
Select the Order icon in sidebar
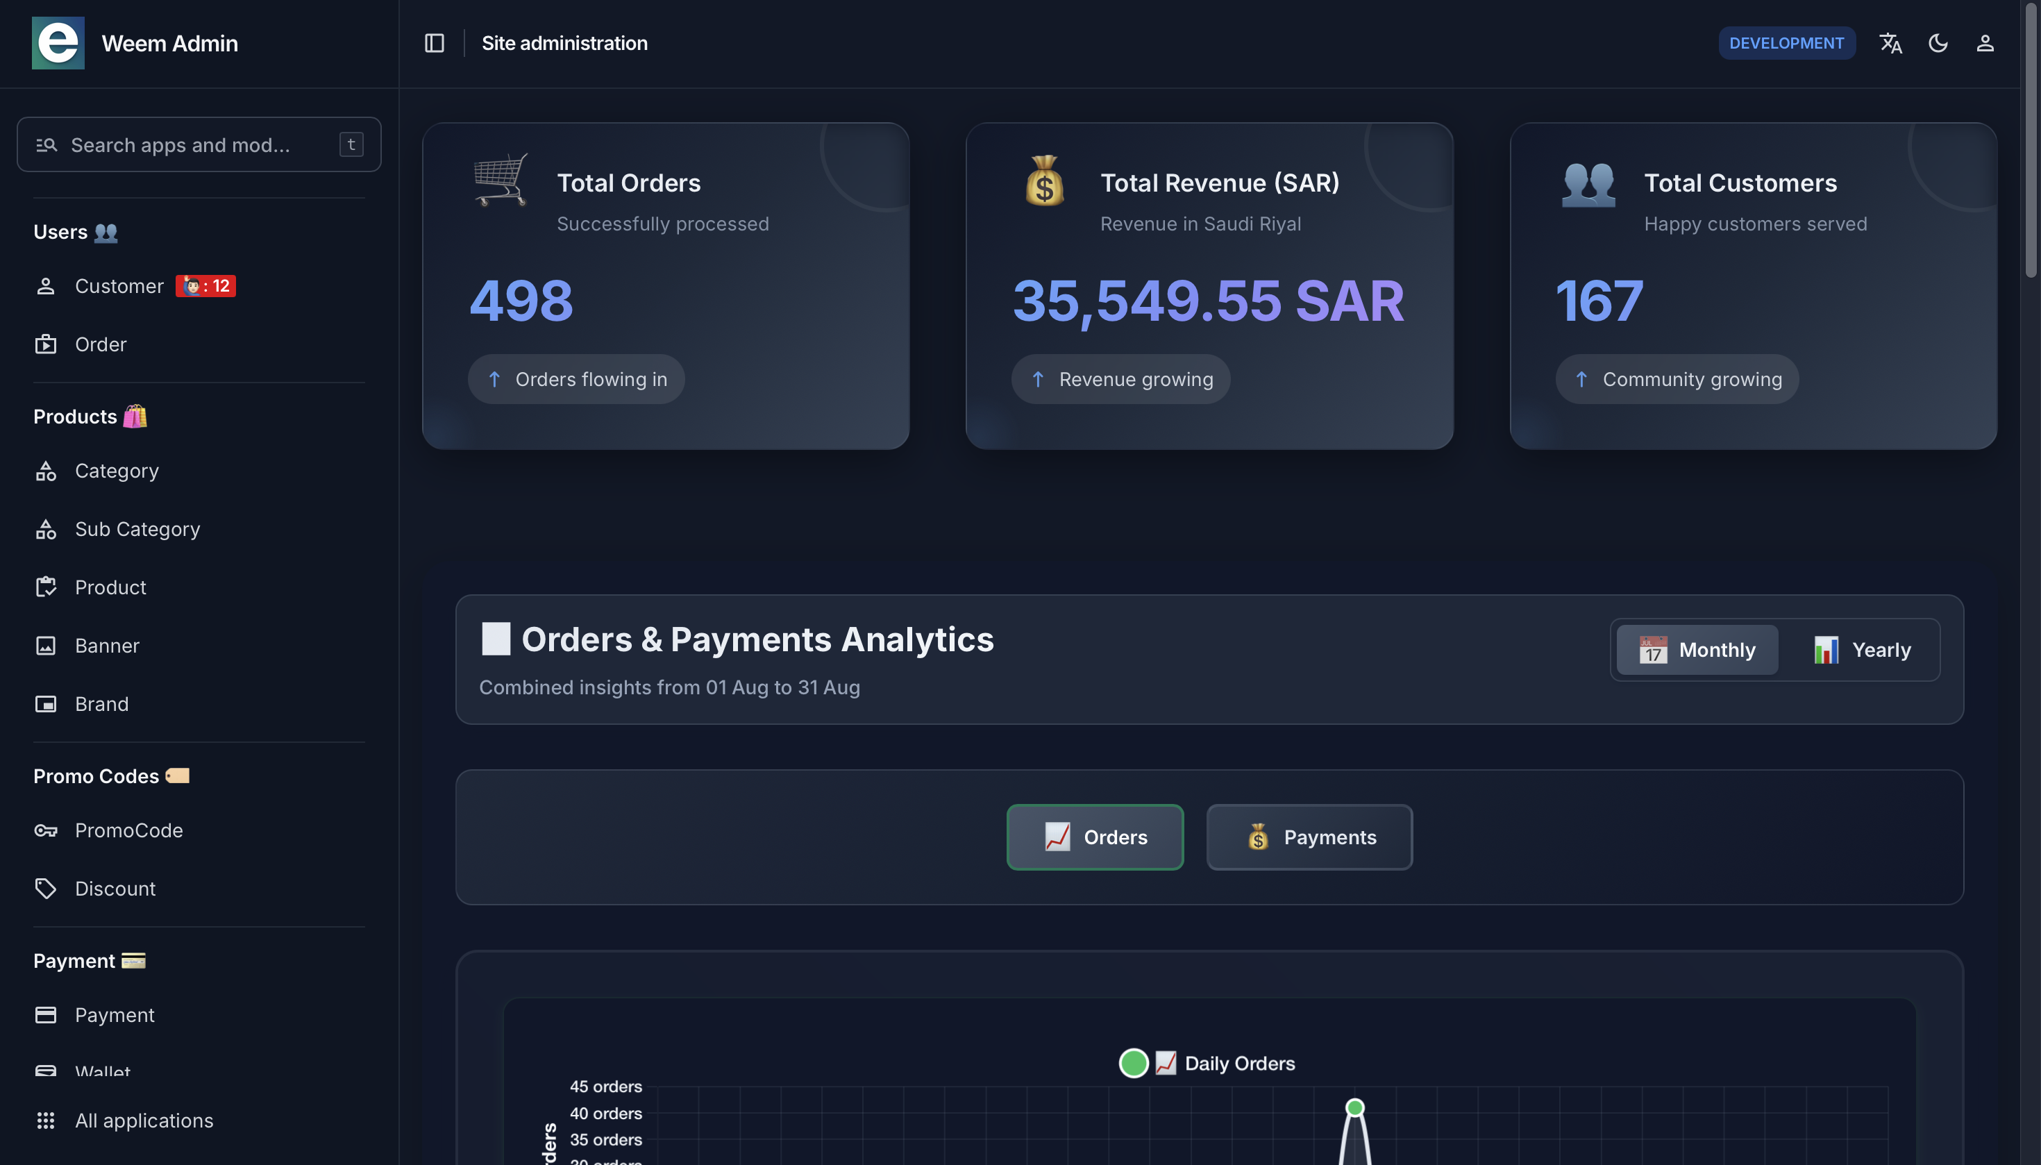point(47,344)
